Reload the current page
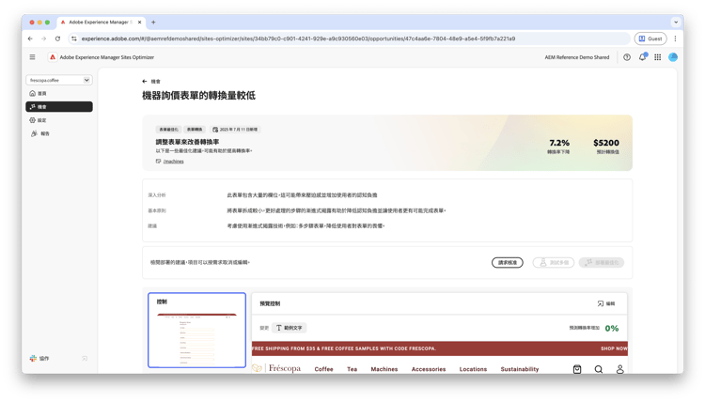The height and width of the screenshot is (402, 705). (57, 39)
